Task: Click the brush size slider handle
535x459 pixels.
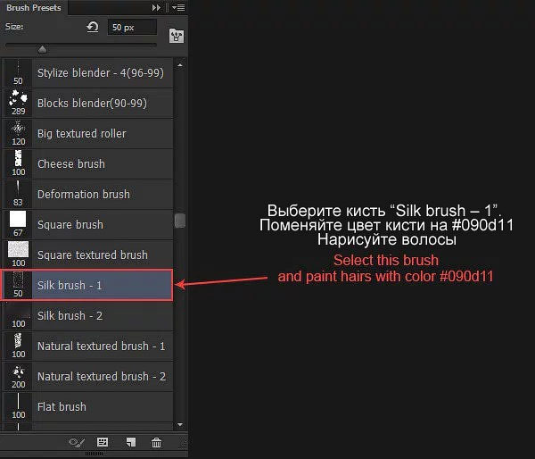Action: (42, 49)
